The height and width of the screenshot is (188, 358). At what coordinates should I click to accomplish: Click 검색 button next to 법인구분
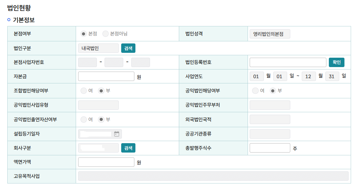128,48
